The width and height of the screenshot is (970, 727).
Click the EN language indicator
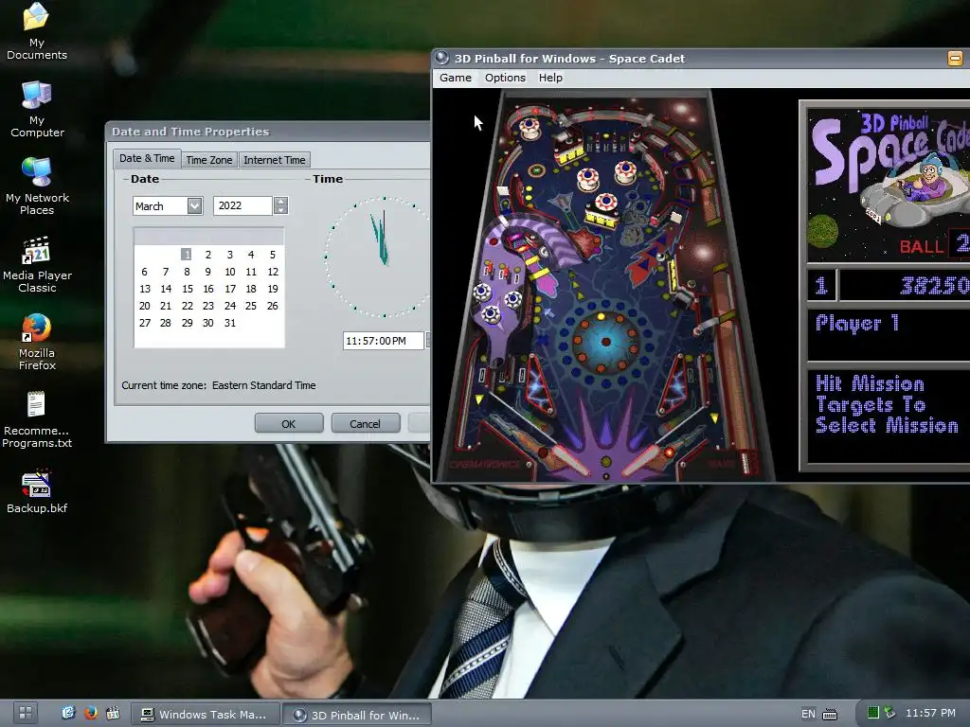click(808, 714)
